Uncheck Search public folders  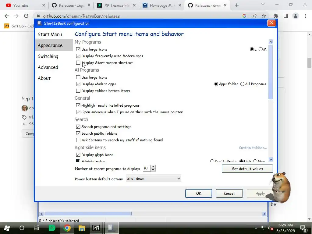click(78, 133)
